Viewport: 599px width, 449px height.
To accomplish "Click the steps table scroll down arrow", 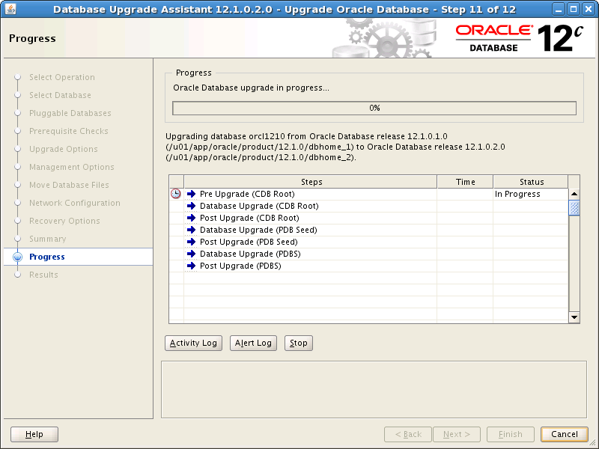I will [x=574, y=317].
